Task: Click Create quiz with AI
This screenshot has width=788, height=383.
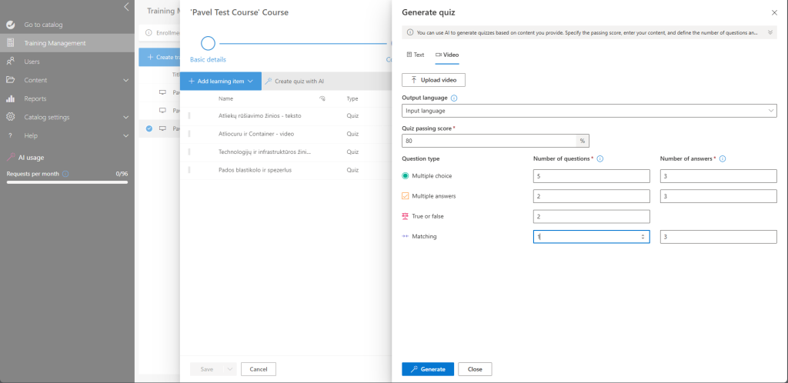Action: tap(295, 82)
